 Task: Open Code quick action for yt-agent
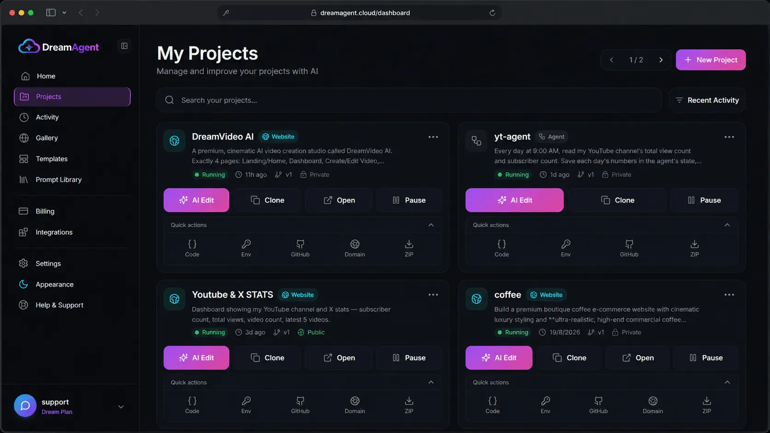click(502, 248)
